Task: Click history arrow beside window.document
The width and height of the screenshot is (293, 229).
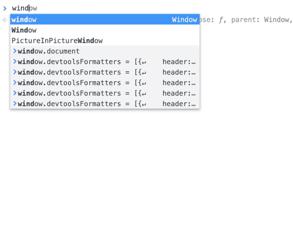Action: click(15, 51)
